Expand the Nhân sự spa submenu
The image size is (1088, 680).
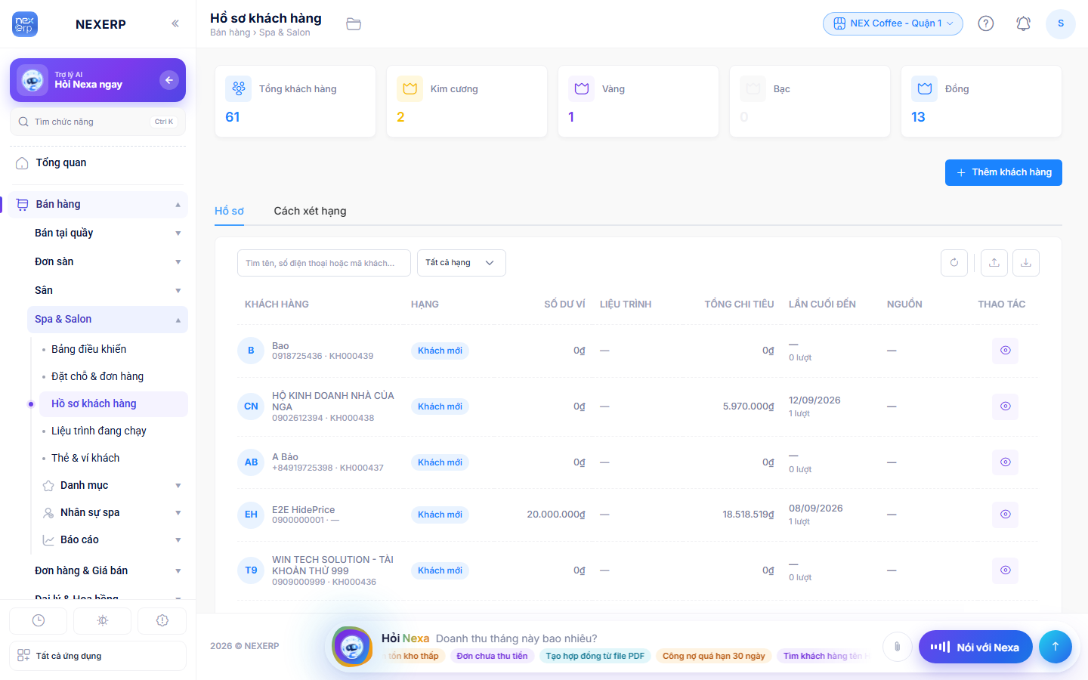[x=113, y=512]
